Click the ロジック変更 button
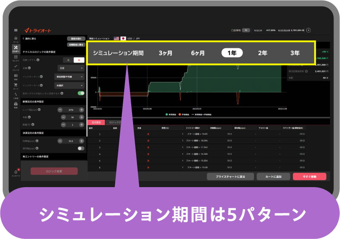This screenshot has height=239, width=340. pos(54,171)
